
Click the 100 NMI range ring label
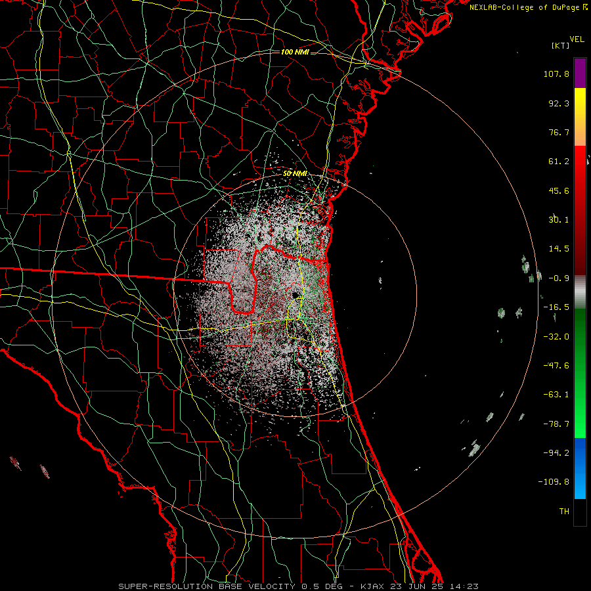295,52
